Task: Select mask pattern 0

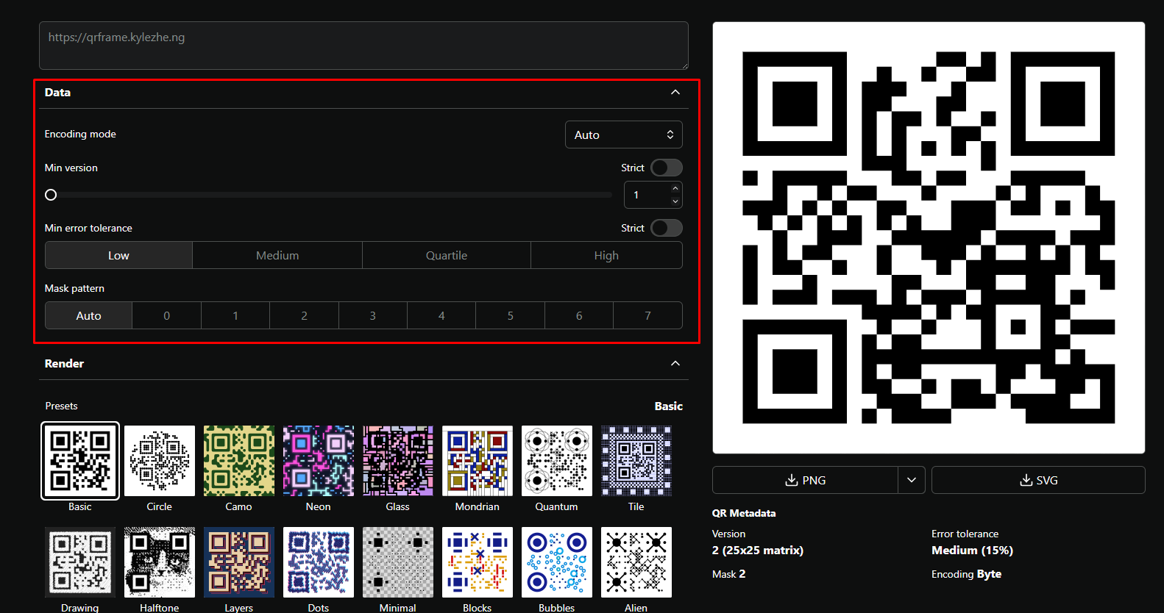Action: (166, 315)
